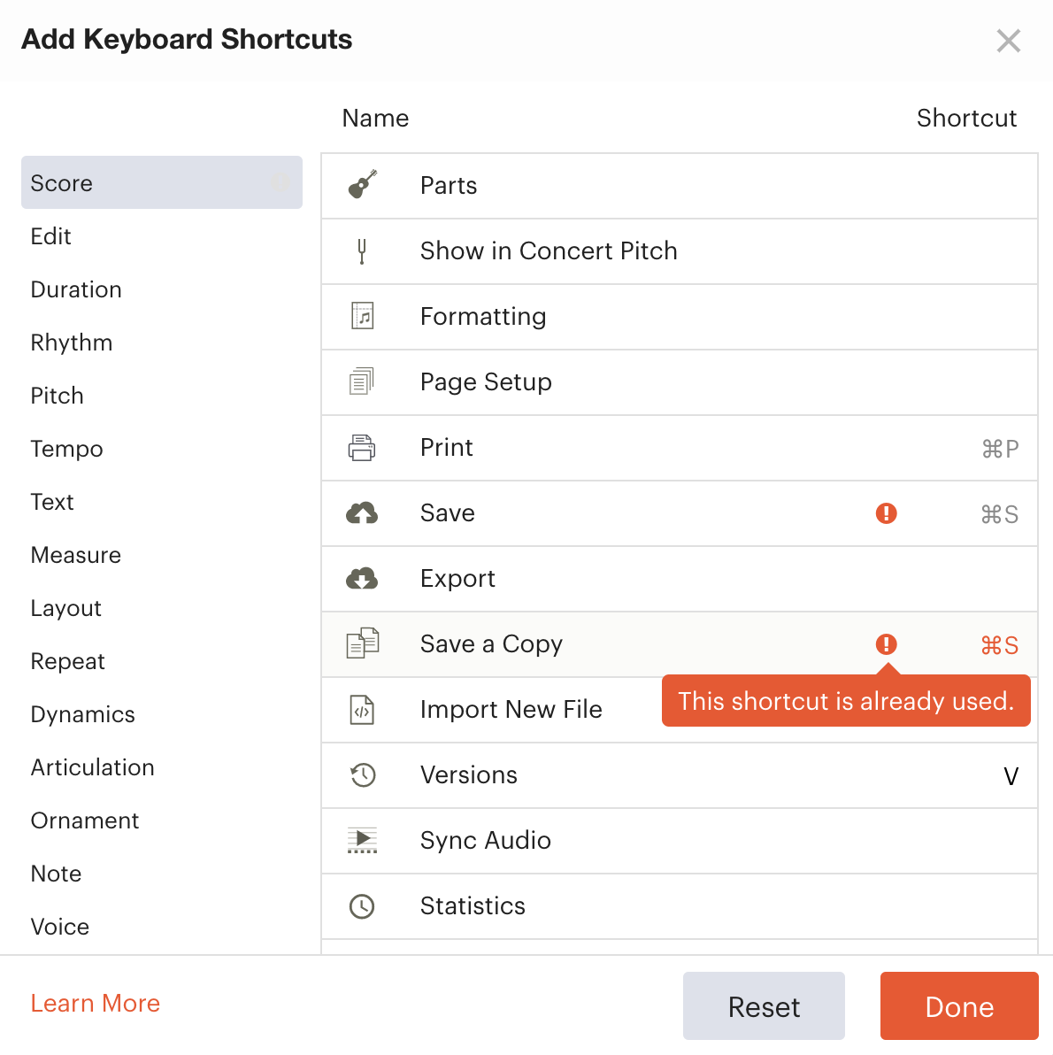Click the Sync Audio play icon
The image size is (1053, 1055).
pos(362,840)
